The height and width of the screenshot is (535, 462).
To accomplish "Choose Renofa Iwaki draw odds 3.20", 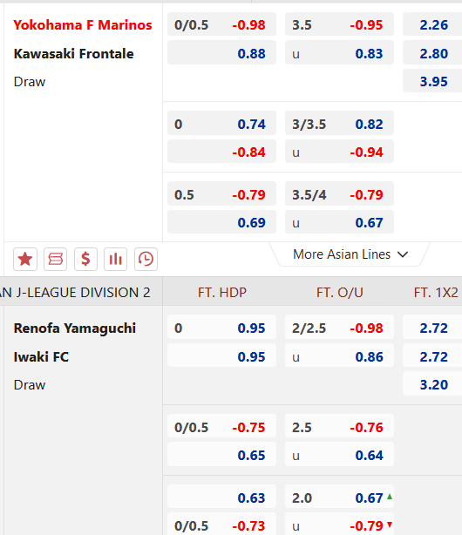I will (x=433, y=384).
